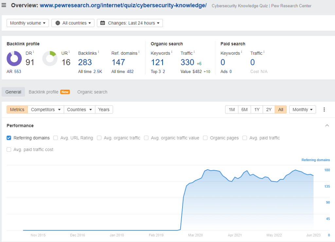335x242 pixels.
Task: Open the 283 backlinks count link
Action: click(x=85, y=62)
